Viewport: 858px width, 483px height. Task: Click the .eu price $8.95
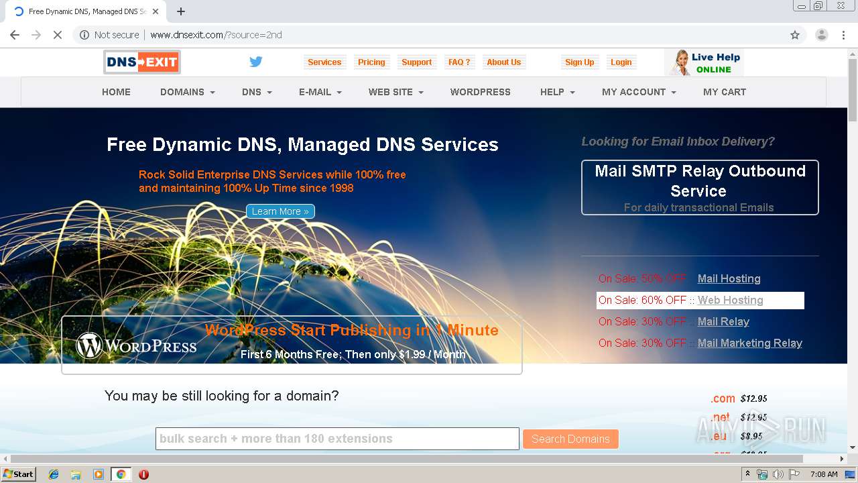751,436
